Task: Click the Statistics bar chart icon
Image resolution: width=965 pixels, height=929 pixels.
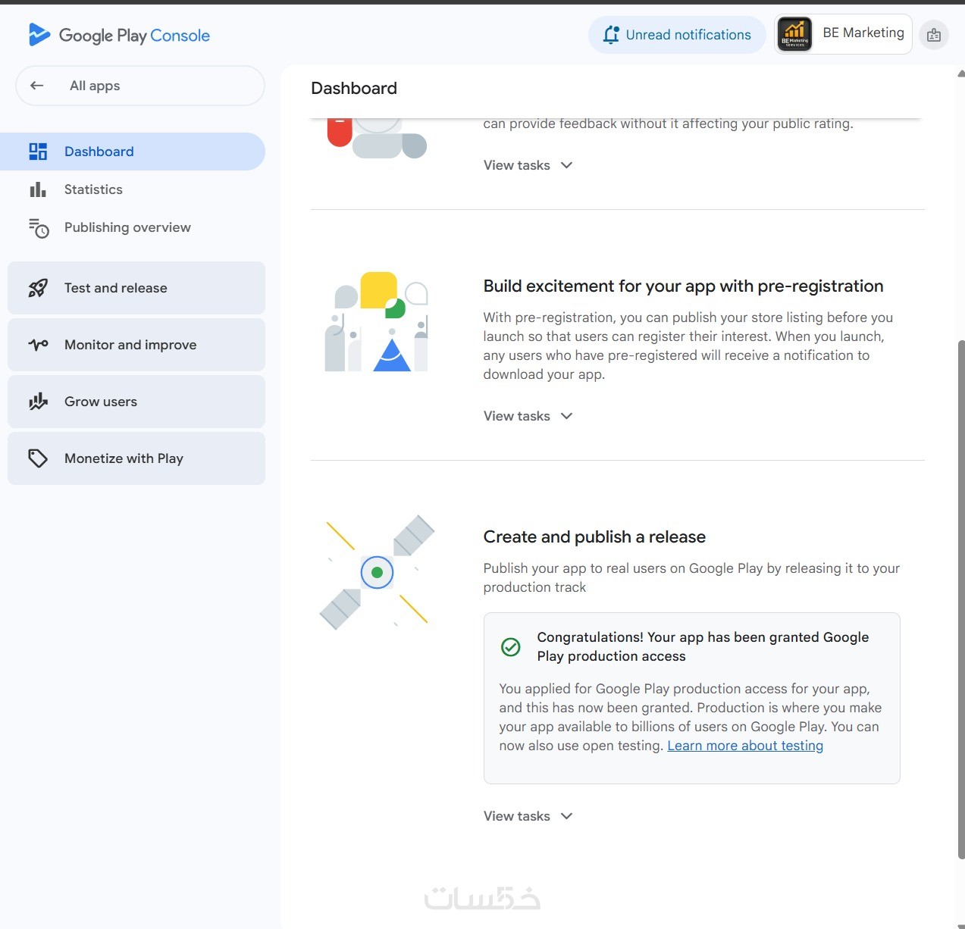Action: [38, 189]
